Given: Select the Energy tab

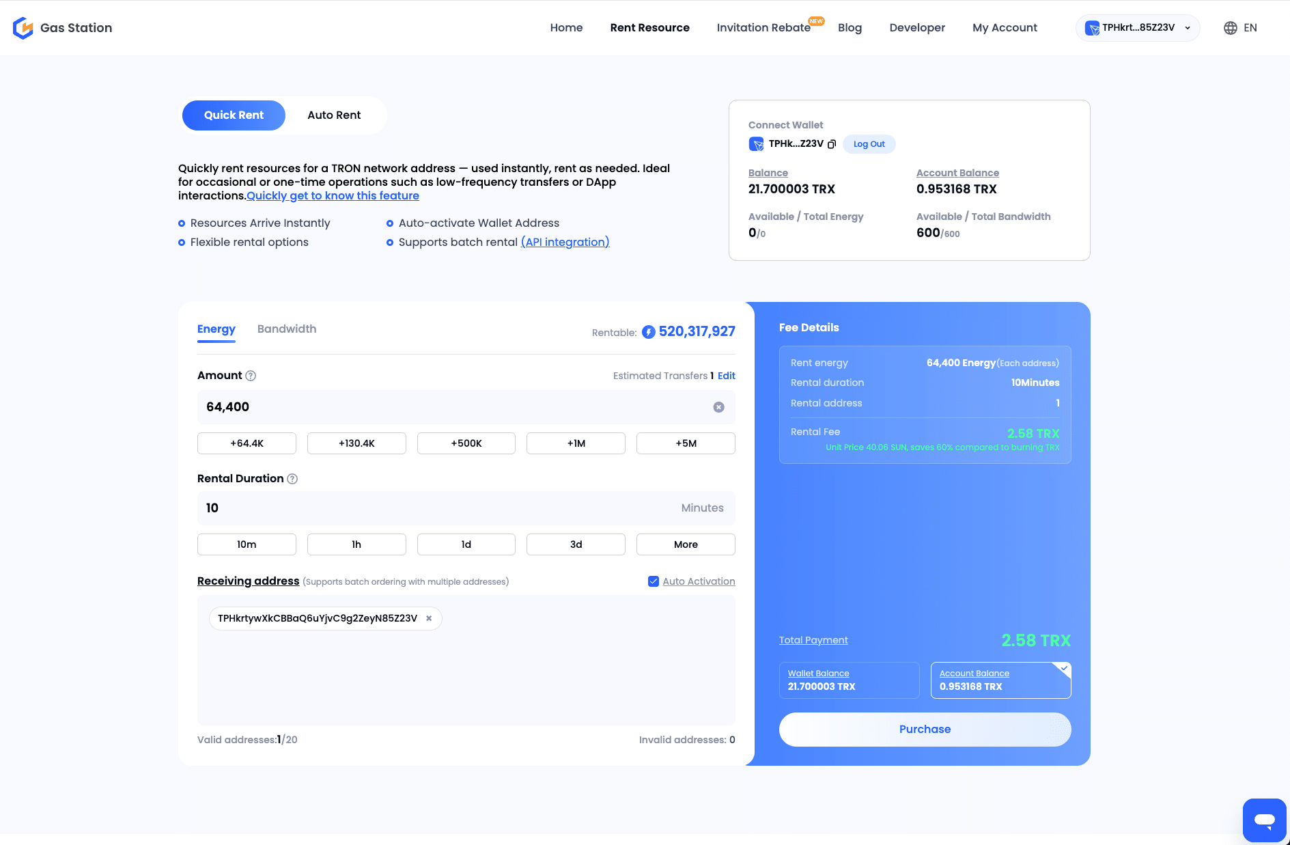Looking at the screenshot, I should pos(216,329).
